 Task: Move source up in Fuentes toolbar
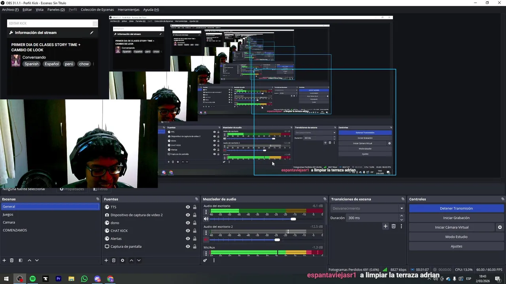point(132,260)
